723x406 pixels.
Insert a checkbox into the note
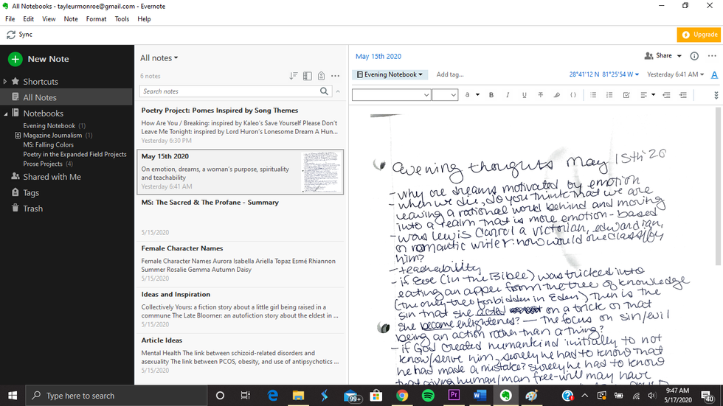pyautogui.click(x=626, y=95)
